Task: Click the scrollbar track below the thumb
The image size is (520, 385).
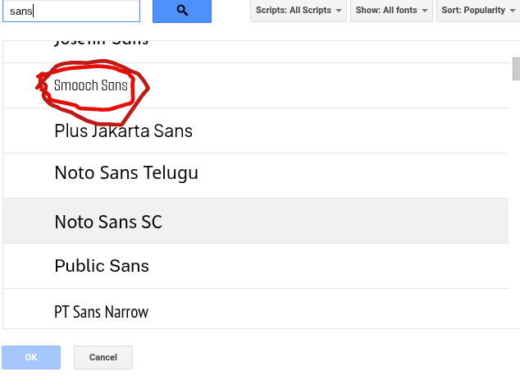Action: tap(516, 205)
